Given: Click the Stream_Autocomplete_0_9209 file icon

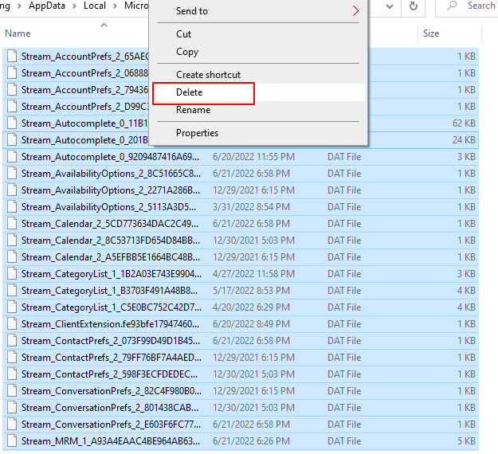Looking at the screenshot, I should 11,156.
